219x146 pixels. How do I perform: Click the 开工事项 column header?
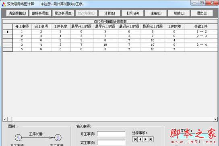[22, 26]
